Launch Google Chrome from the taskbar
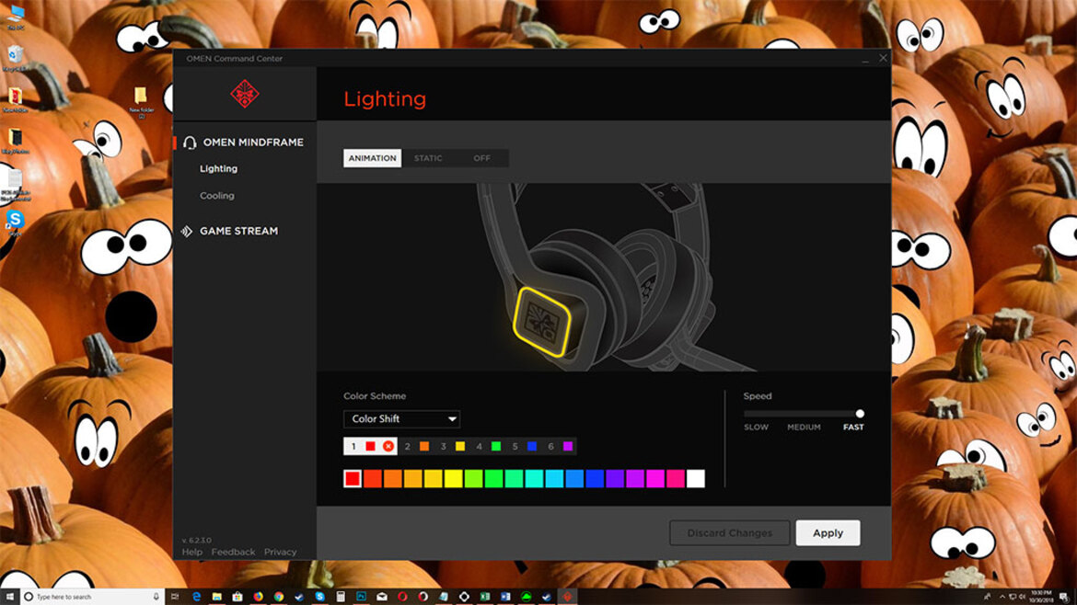This screenshot has width=1077, height=605. point(279,597)
